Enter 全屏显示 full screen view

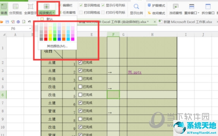[30, 9]
